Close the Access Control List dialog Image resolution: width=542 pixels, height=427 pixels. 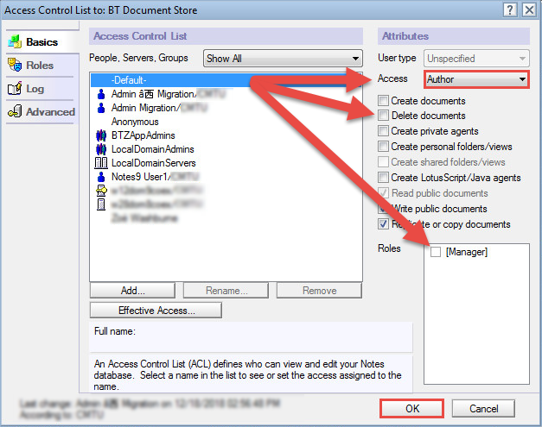coord(529,9)
